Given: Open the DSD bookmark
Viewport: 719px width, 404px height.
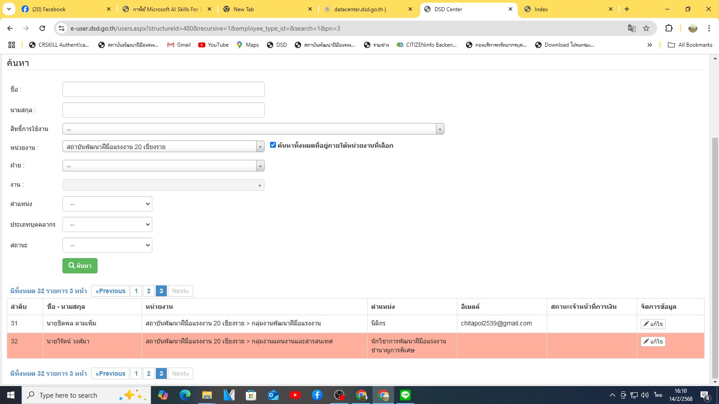Looking at the screenshot, I should click(277, 45).
